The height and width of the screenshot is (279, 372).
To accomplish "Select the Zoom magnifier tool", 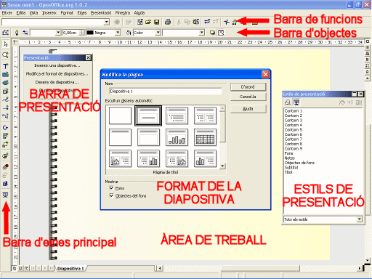I will point(5,55).
